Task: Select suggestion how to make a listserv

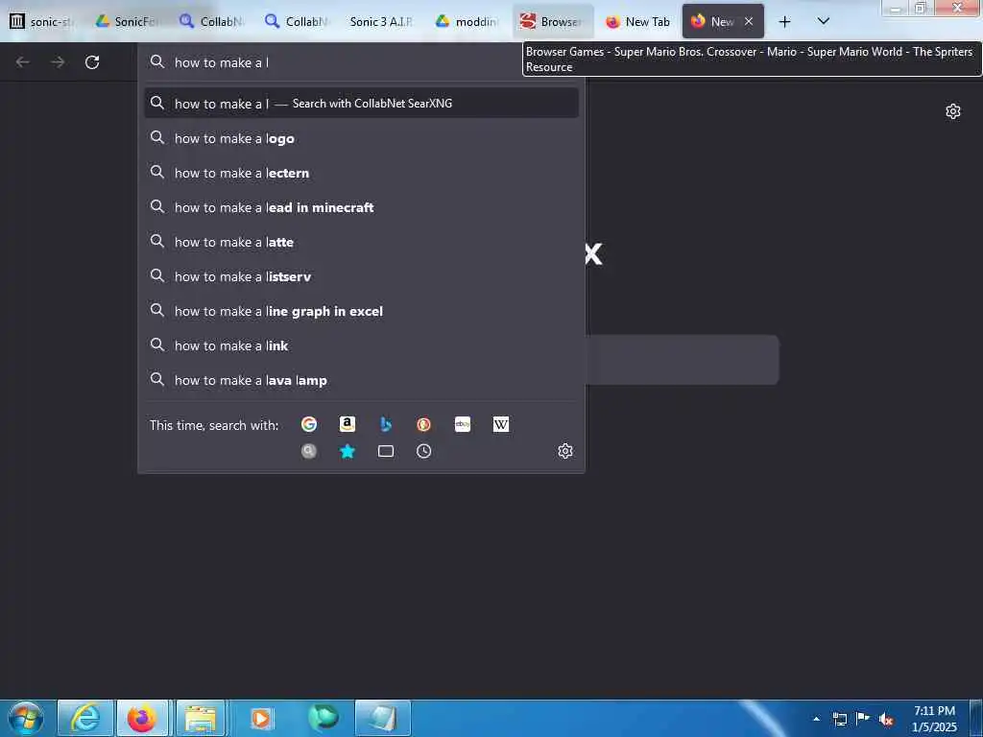Action: pos(361,276)
